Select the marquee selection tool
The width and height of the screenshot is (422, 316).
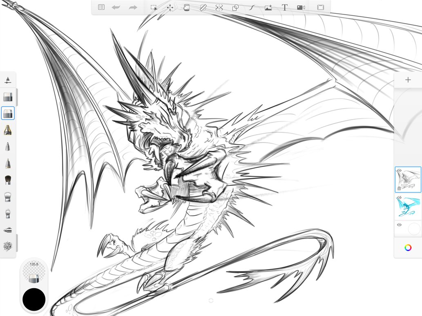click(x=154, y=7)
